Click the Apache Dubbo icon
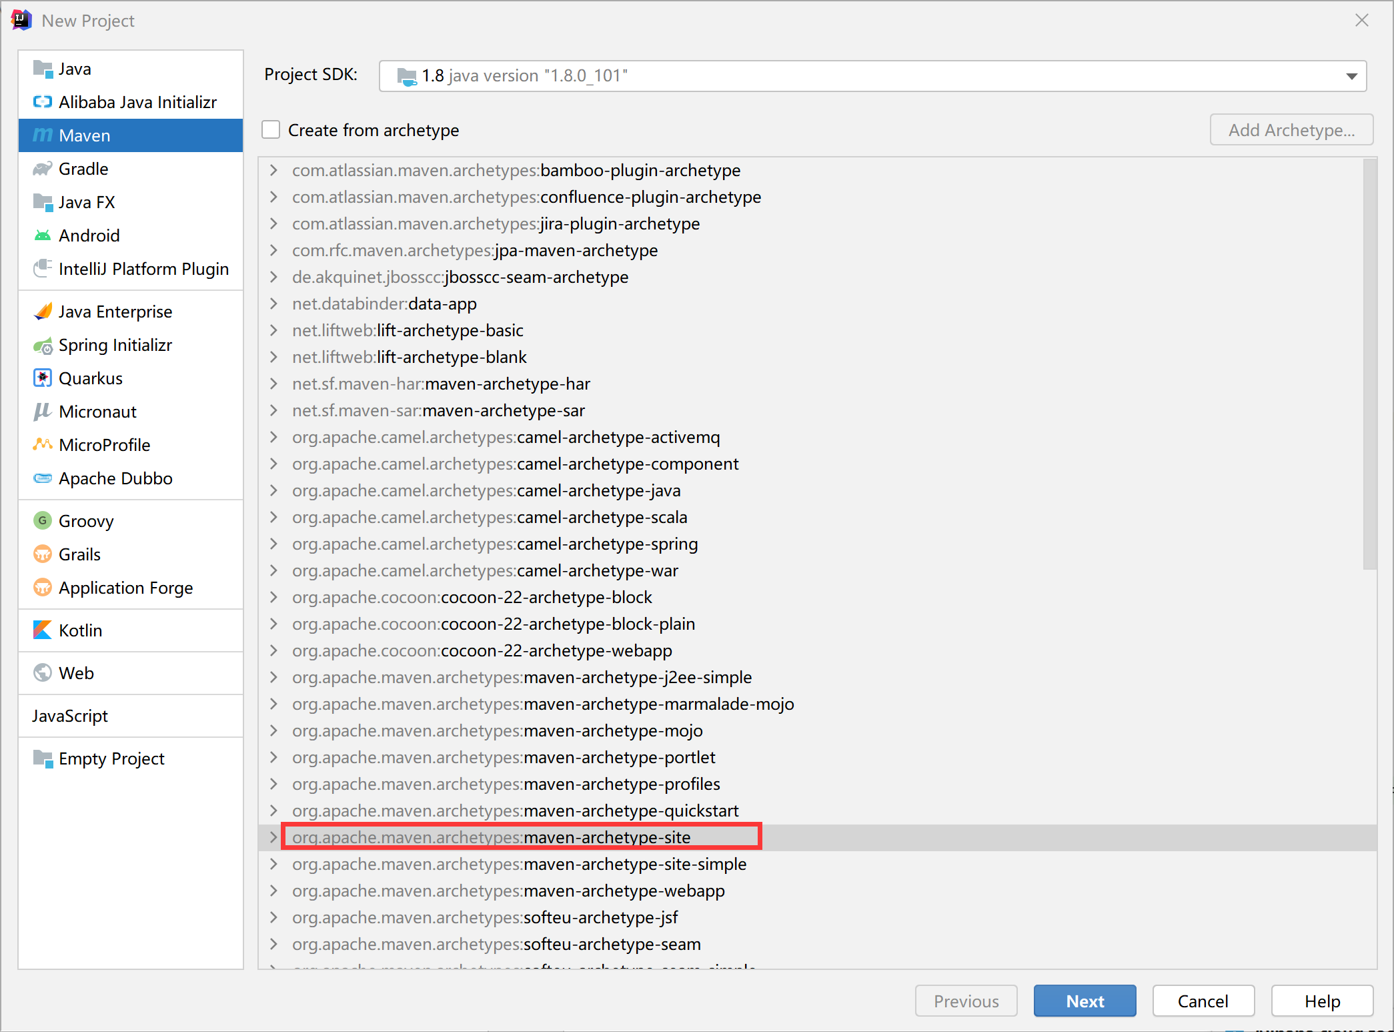The image size is (1394, 1032). pyautogui.click(x=43, y=478)
